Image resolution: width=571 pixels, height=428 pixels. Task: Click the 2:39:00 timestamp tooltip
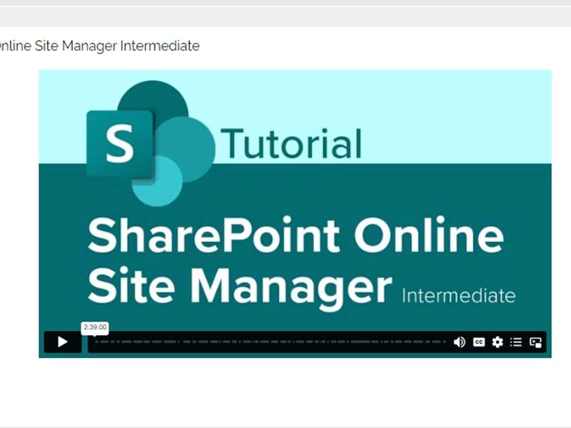pyautogui.click(x=95, y=327)
